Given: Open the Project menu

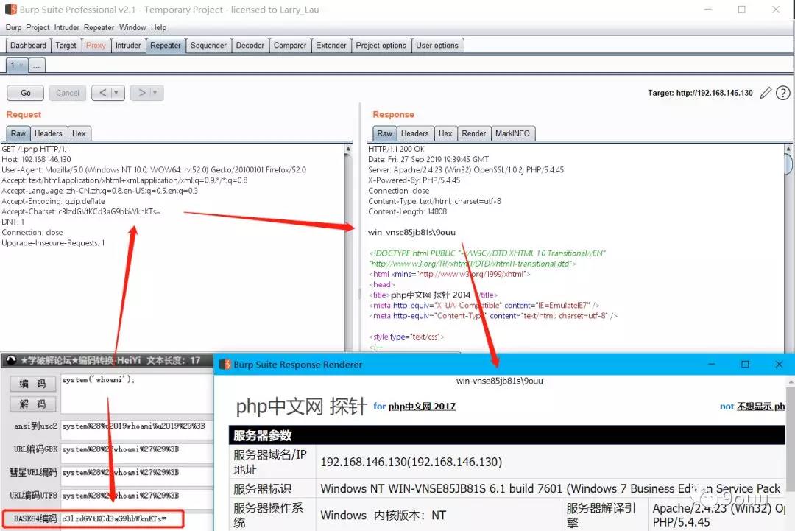Looking at the screenshot, I should (x=38, y=27).
